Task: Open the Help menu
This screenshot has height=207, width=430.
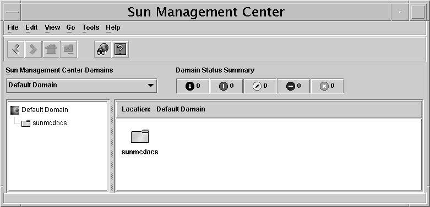Action: 113,27
